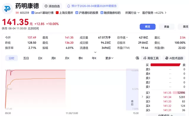Screen dimensions: 189x116
Task: Open 高级工具 button
Action: coord(151,58)
